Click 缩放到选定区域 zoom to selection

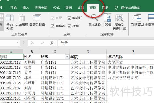tap(119, 22)
